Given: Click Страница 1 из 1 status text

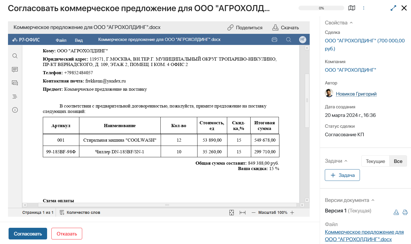Looking at the screenshot, I should (x=38, y=212).
